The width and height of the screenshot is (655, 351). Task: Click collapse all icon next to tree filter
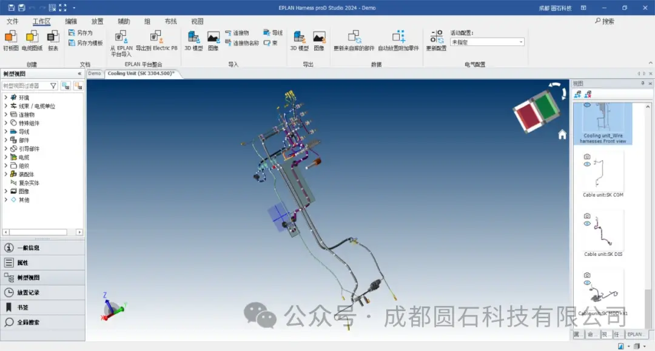click(78, 85)
